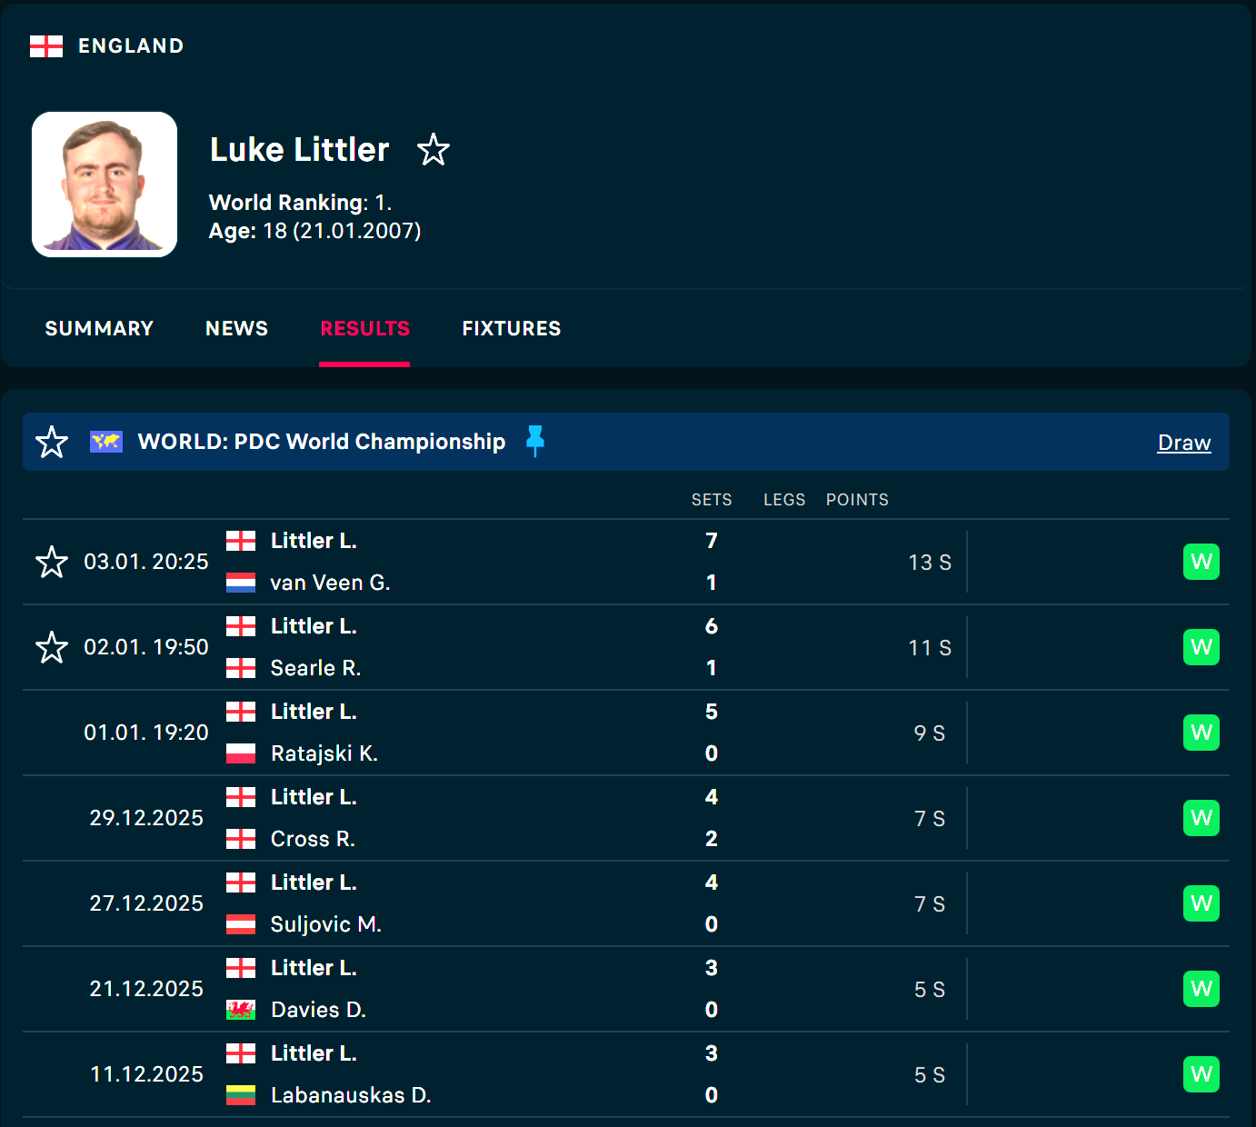Open the Fixtures tab
This screenshot has height=1127, width=1256.
coord(512,328)
